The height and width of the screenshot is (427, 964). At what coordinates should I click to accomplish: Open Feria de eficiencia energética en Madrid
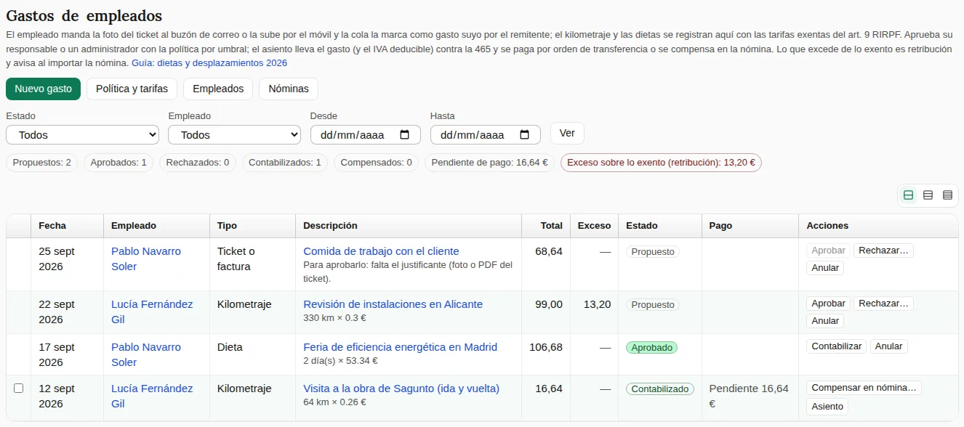400,347
